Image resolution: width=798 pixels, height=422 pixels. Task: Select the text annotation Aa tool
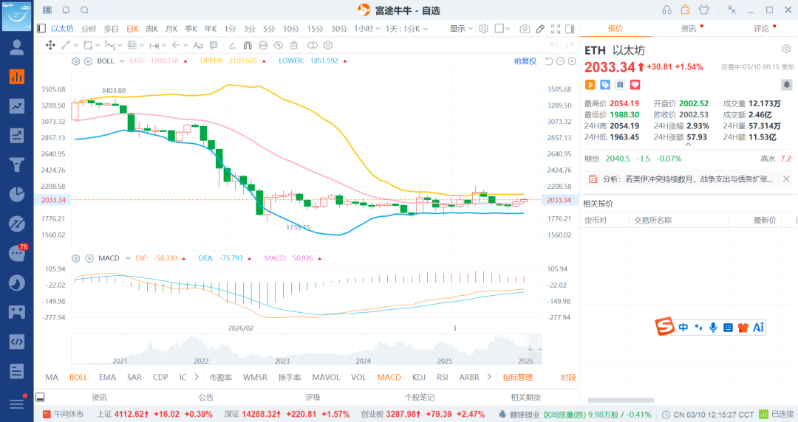(198, 45)
